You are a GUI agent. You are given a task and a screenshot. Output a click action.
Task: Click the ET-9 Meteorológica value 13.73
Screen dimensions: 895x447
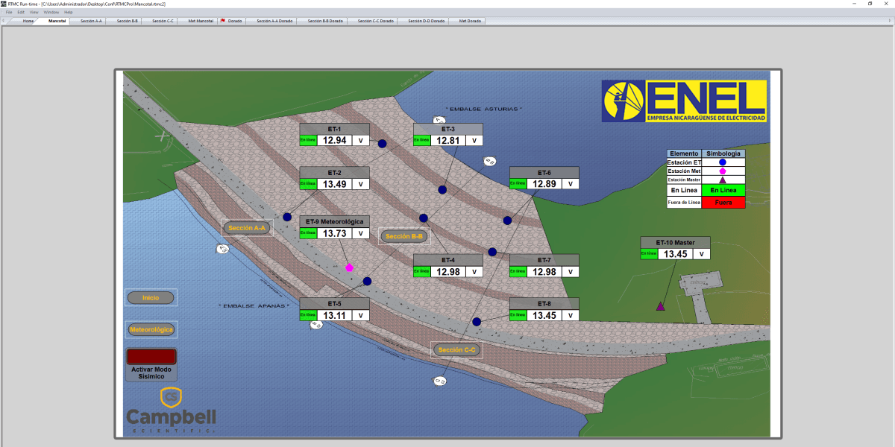point(336,233)
